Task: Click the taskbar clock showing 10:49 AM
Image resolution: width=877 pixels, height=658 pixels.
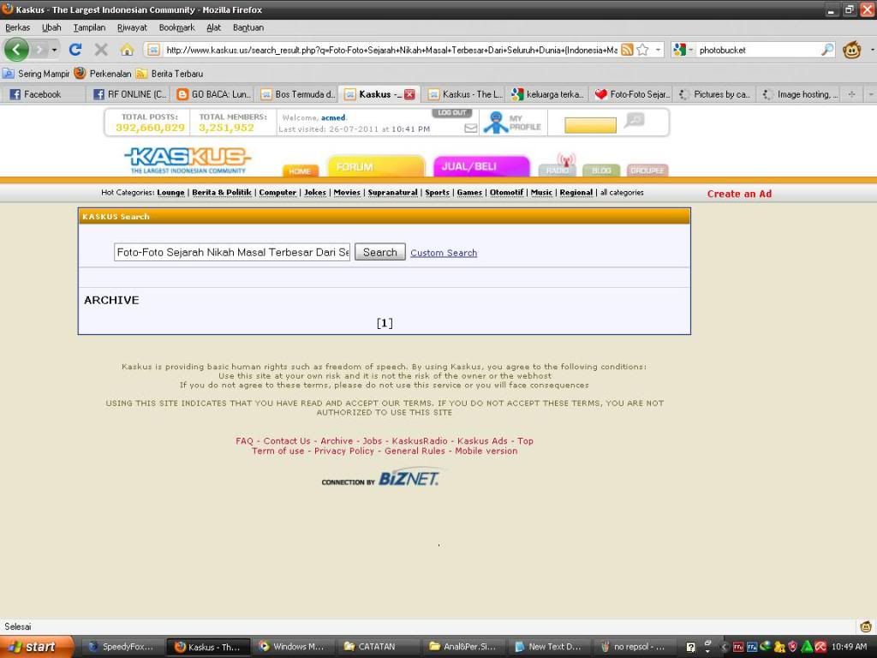Action: pyautogui.click(x=849, y=647)
